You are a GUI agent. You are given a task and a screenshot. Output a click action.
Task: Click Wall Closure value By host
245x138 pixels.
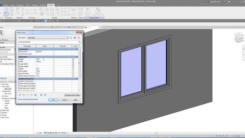44,51
